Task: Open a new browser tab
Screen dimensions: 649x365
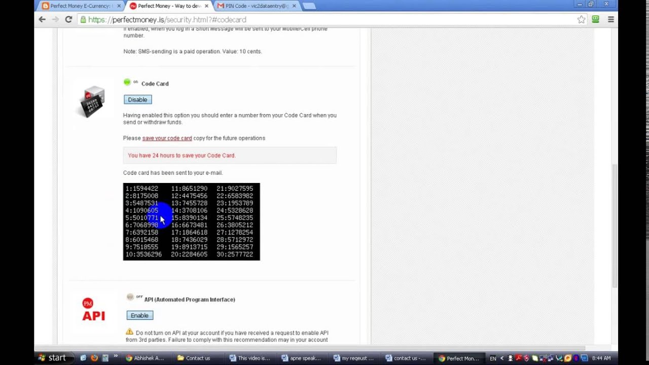Action: coord(309,6)
